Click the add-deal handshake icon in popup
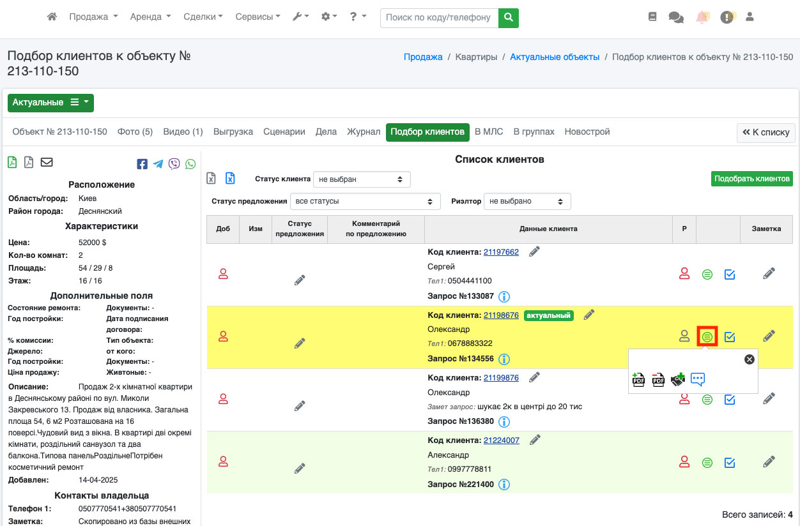Image resolution: width=800 pixels, height=526 pixels. click(678, 380)
